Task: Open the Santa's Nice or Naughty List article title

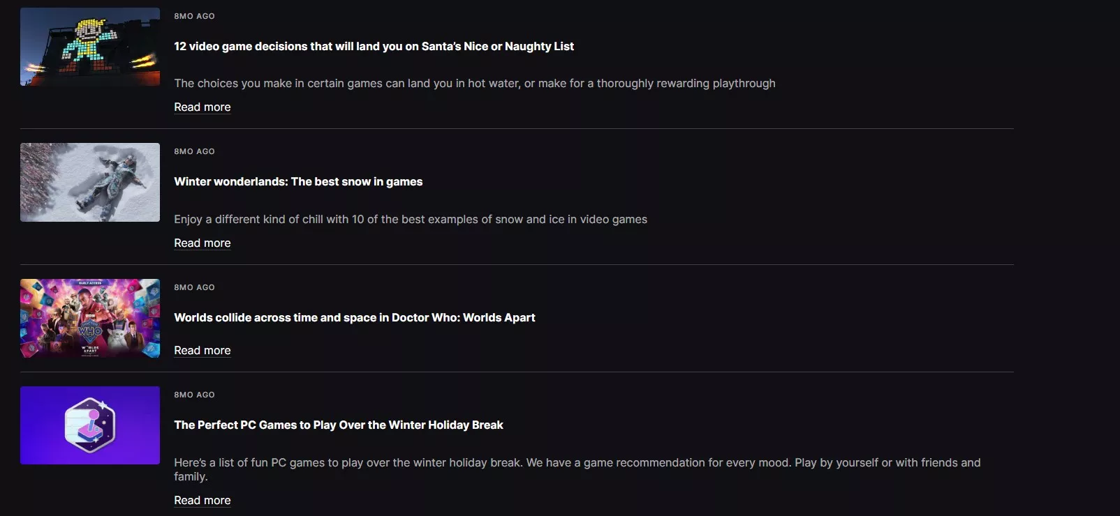Action: 374,46
